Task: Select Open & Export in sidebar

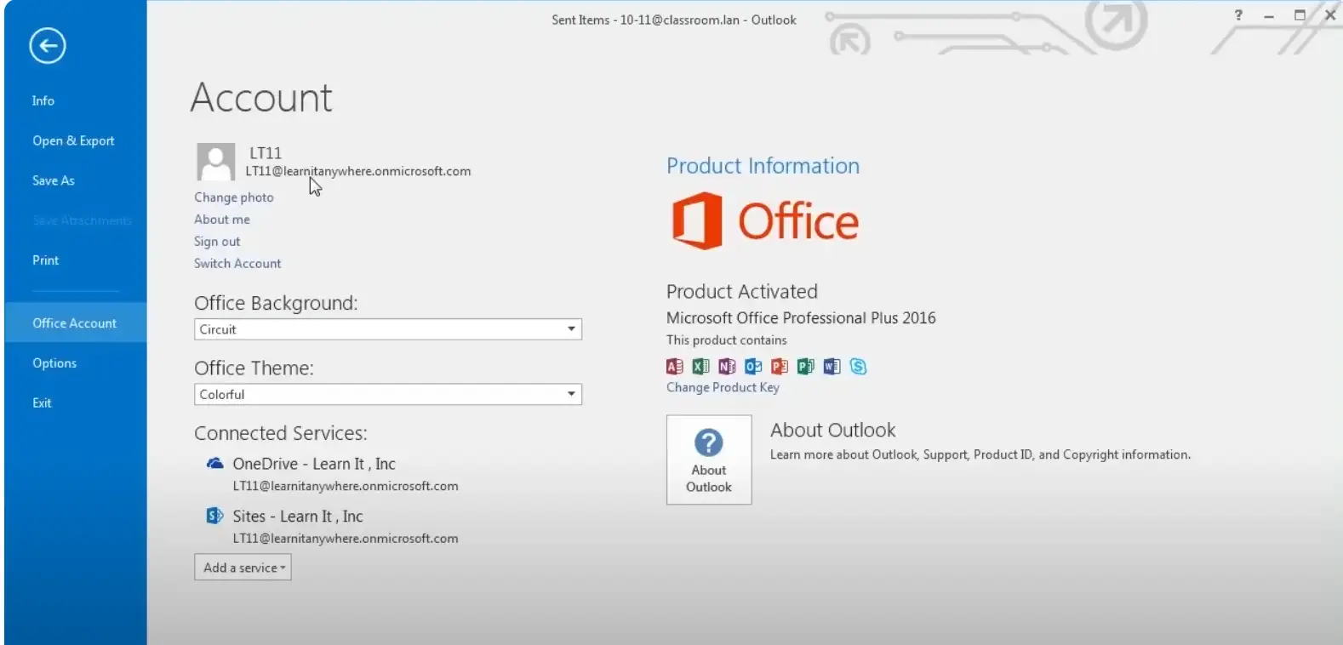Action: click(x=73, y=141)
